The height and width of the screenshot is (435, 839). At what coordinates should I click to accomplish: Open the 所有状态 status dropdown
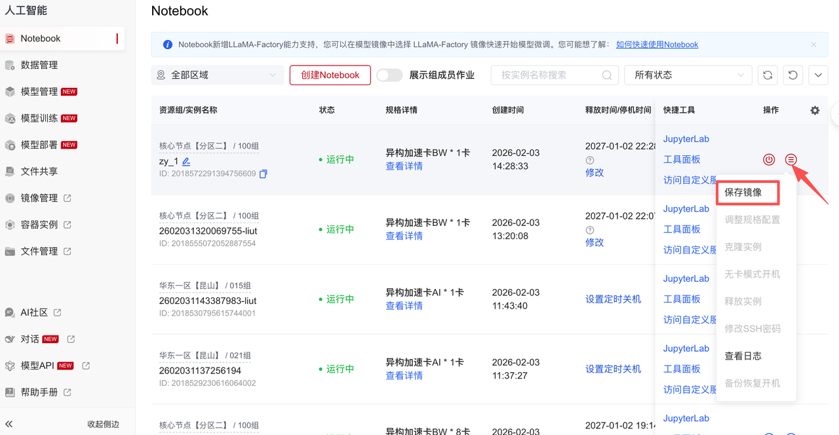[x=688, y=75]
